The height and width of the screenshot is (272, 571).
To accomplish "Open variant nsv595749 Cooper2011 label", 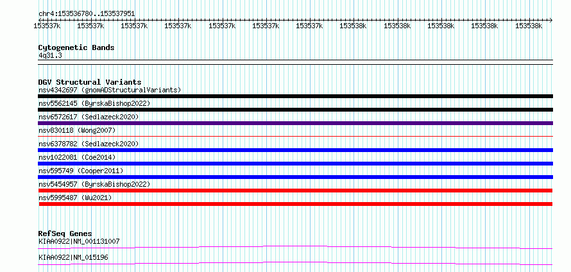I will (x=81, y=171).
